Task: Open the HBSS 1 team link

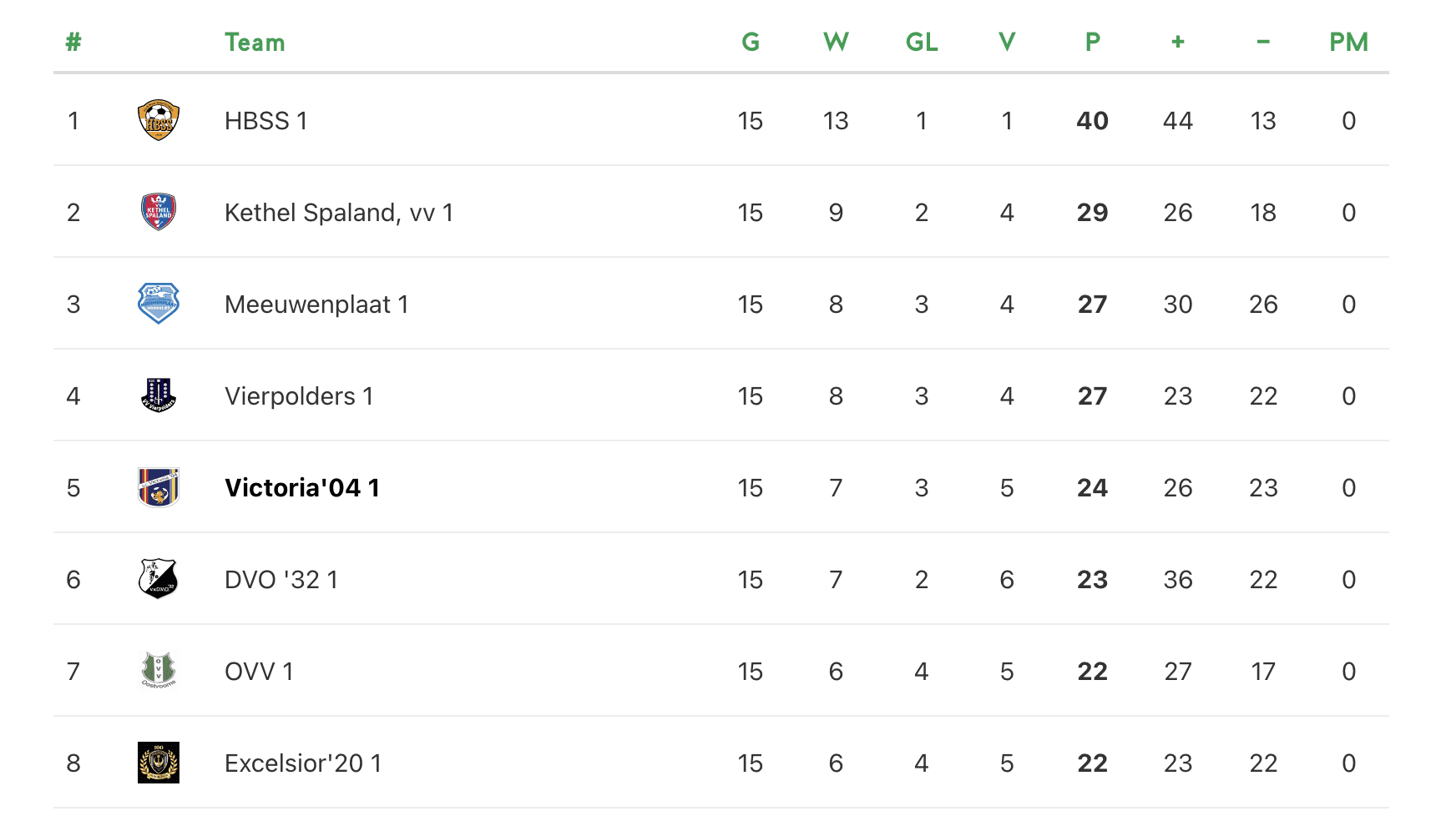Action: 265,121
